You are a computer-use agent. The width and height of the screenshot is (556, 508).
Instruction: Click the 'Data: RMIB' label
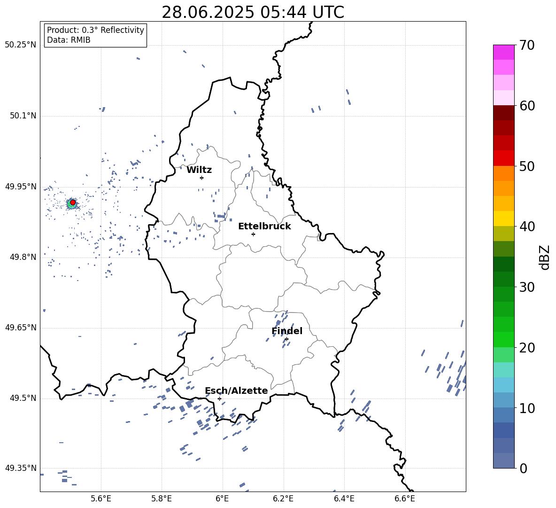tap(69, 40)
